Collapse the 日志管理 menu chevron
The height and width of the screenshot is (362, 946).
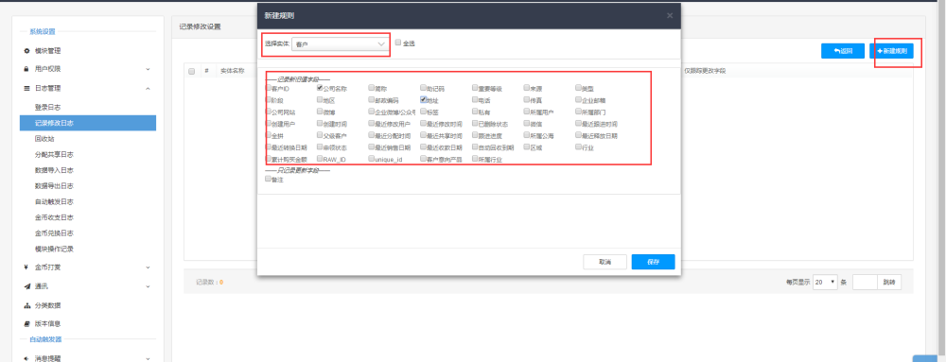pyautogui.click(x=148, y=89)
